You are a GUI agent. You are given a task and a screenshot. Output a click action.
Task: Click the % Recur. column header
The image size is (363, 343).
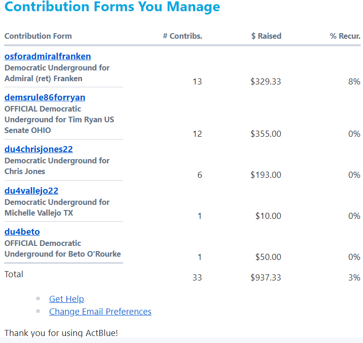(345, 36)
